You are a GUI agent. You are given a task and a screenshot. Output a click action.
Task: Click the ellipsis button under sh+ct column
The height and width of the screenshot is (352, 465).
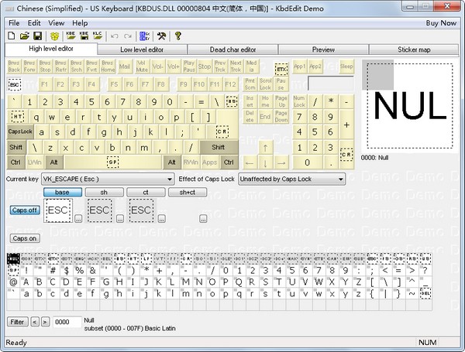203,219
